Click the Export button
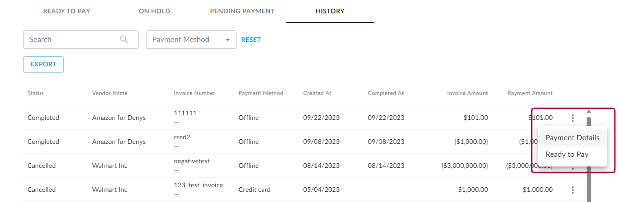619x202 pixels. [x=43, y=65]
